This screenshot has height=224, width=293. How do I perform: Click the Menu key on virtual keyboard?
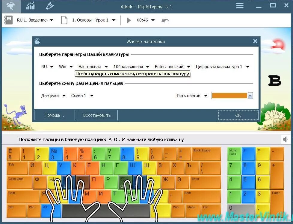pyautogui.click(x=193, y=211)
